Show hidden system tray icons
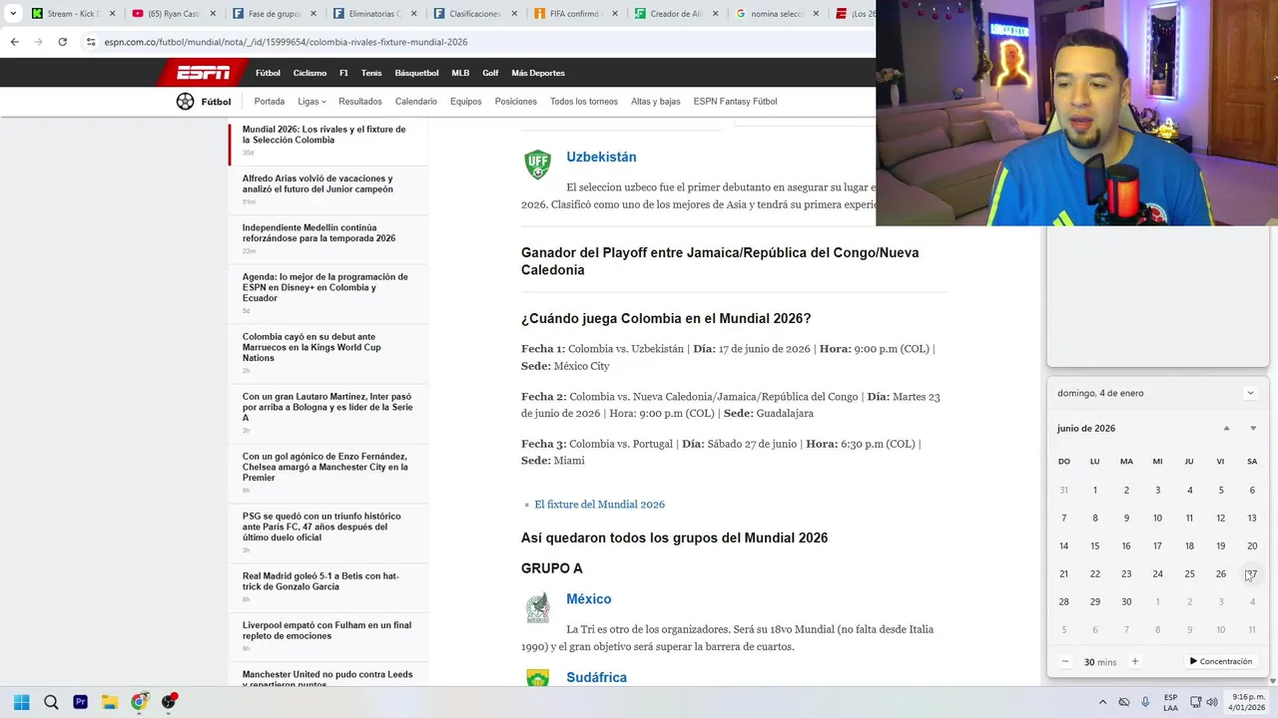This screenshot has width=1278, height=718. coord(1101,702)
